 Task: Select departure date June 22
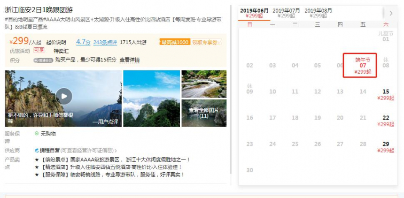click(x=386, y=121)
